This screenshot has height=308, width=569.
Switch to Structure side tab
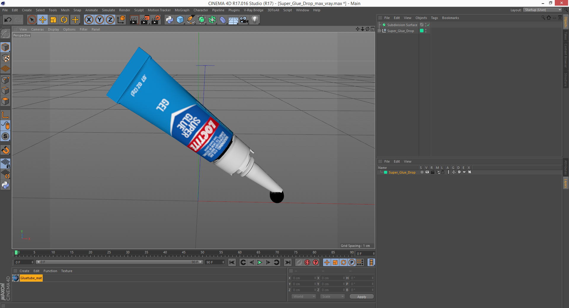[565, 80]
